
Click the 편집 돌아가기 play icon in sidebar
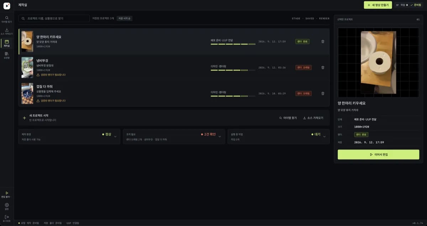point(7,194)
